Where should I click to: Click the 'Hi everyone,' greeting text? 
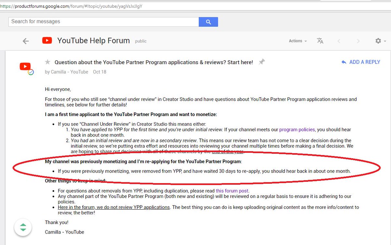click(x=58, y=89)
